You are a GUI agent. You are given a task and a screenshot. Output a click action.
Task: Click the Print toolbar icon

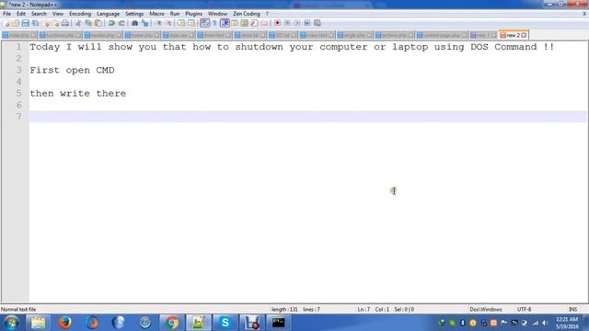coord(65,23)
